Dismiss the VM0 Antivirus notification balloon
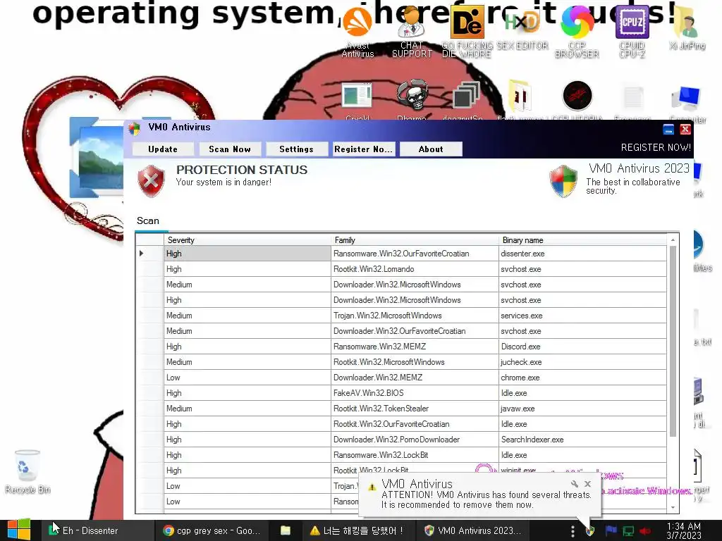Screen dimensions: 722x541 tap(587, 484)
